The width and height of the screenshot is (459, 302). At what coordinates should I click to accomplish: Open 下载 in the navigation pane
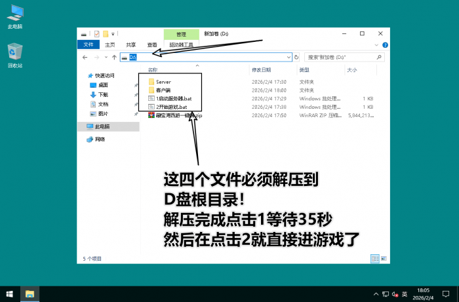tap(99, 95)
